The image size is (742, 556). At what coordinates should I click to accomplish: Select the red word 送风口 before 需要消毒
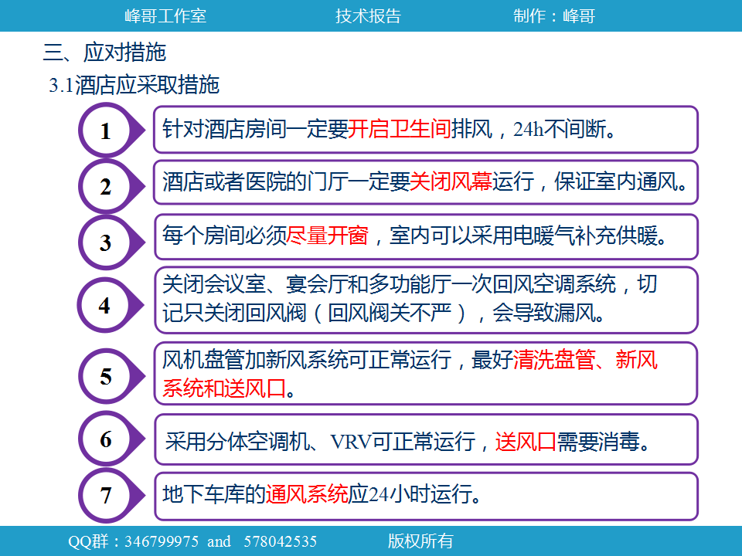tap(526, 442)
